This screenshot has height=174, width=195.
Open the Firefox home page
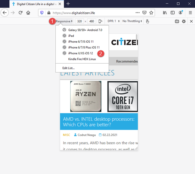pos(28,13)
